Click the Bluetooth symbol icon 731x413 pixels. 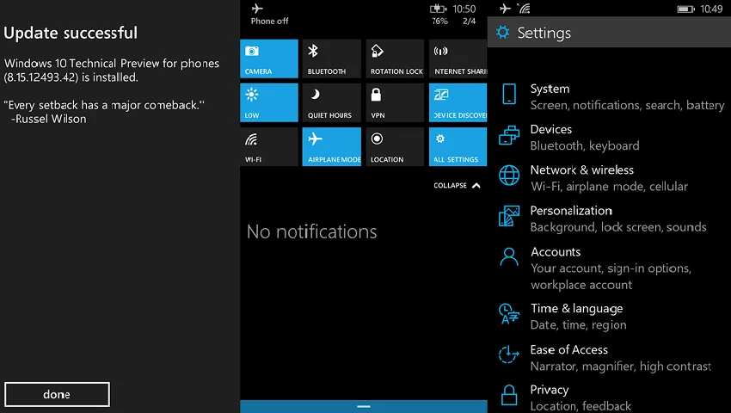(x=313, y=51)
